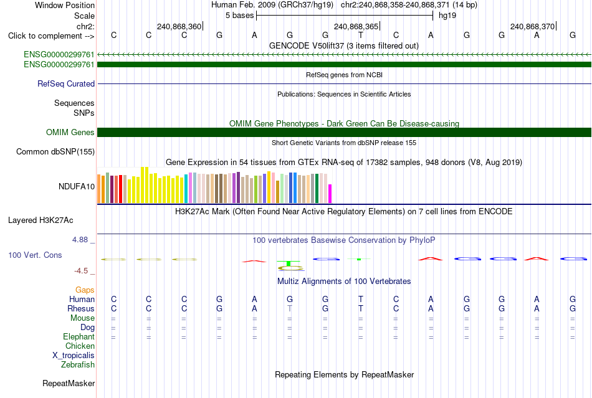Image resolution: width=592 pixels, height=398 pixels.
Task: Open Common dbSNP(155) track settings label
Action: 55,151
